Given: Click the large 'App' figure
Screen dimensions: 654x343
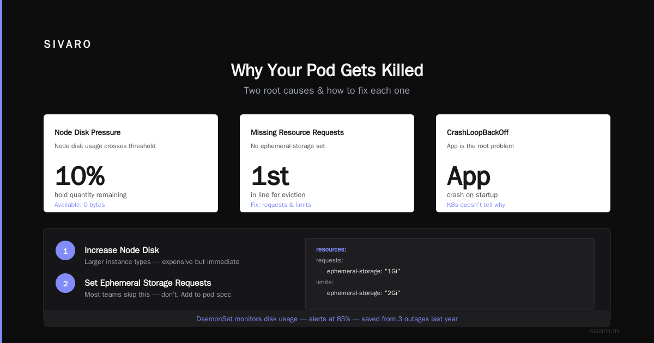Looking at the screenshot, I should click(x=469, y=176).
